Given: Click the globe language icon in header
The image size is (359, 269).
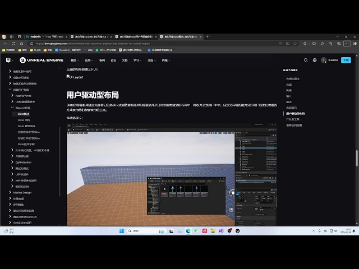Looking at the screenshot, I should [x=315, y=60].
